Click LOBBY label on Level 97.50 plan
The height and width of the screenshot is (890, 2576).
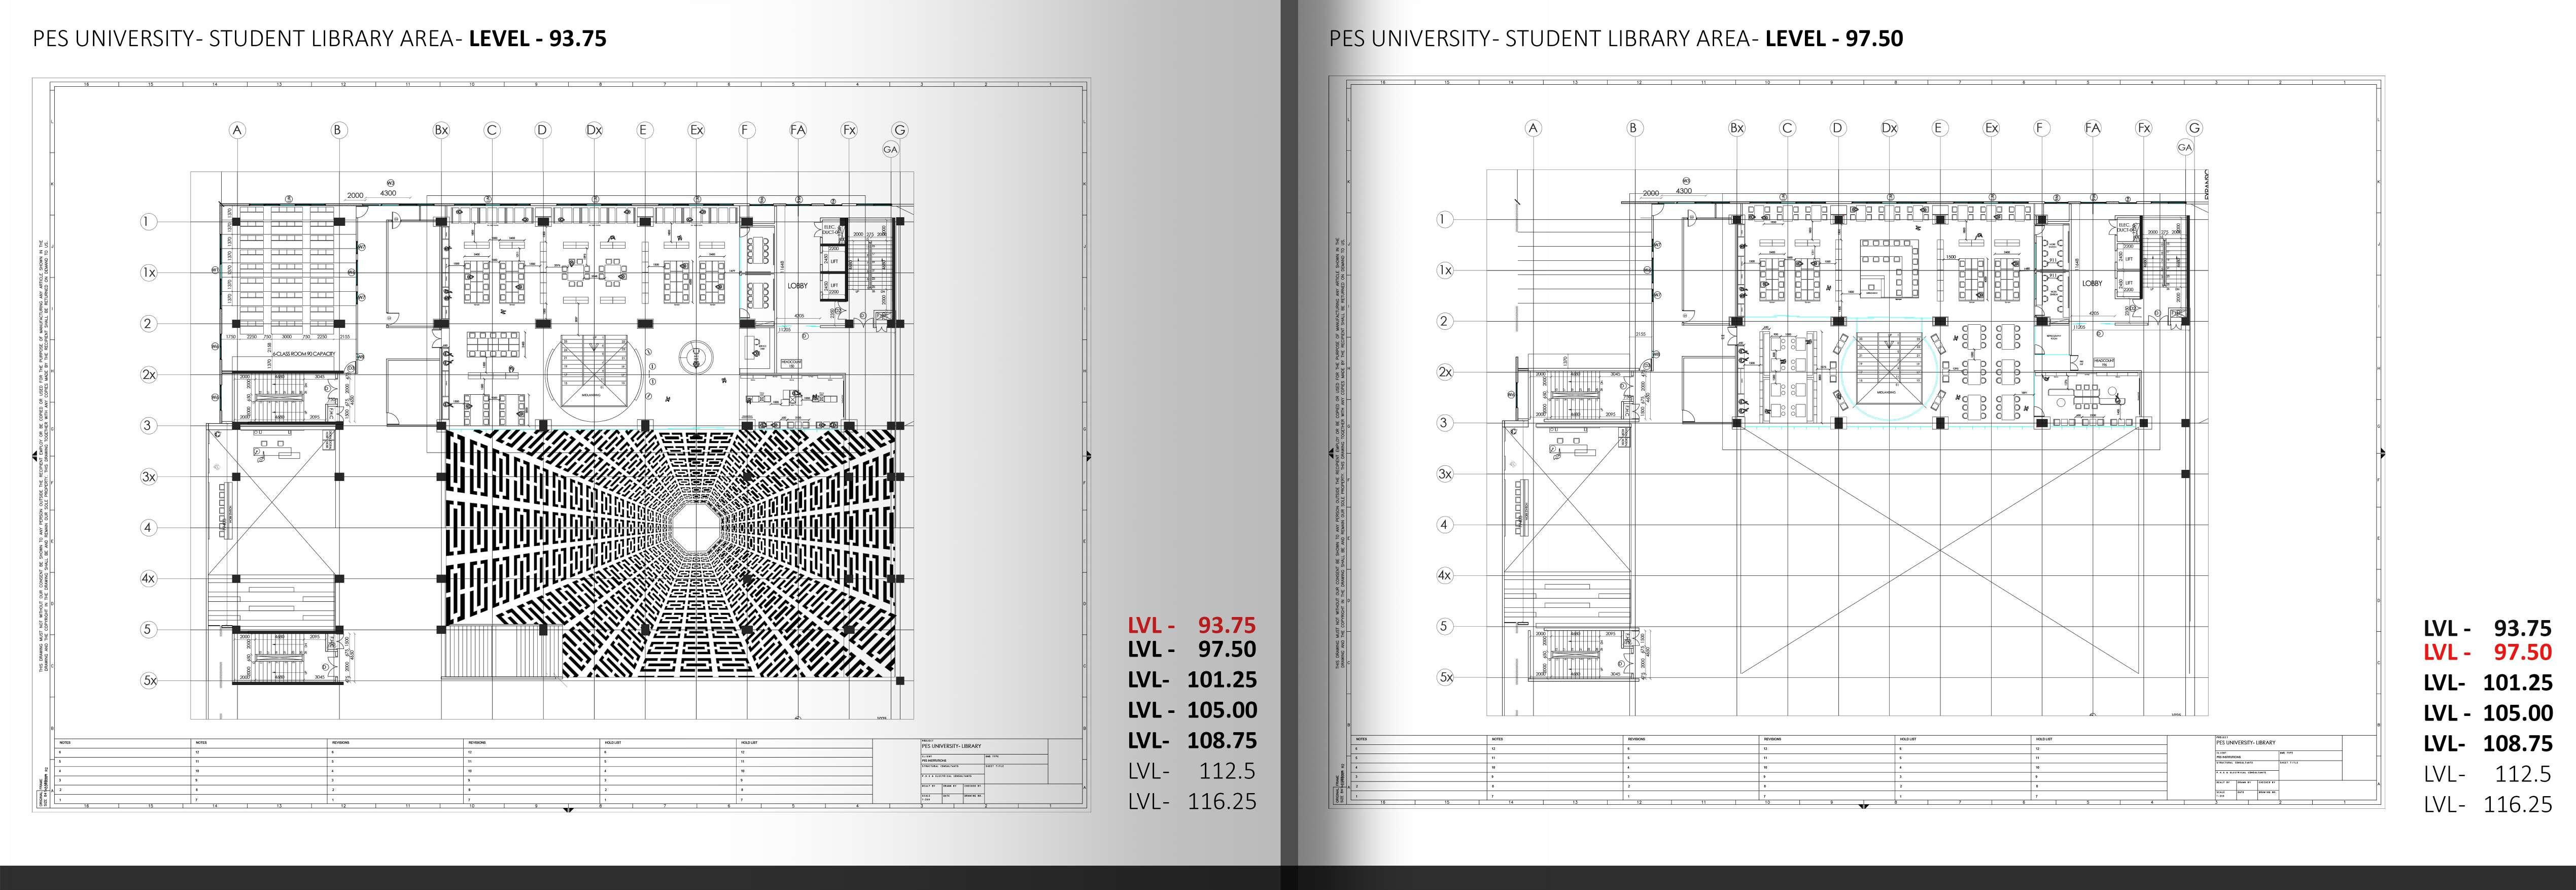pos(2092,283)
